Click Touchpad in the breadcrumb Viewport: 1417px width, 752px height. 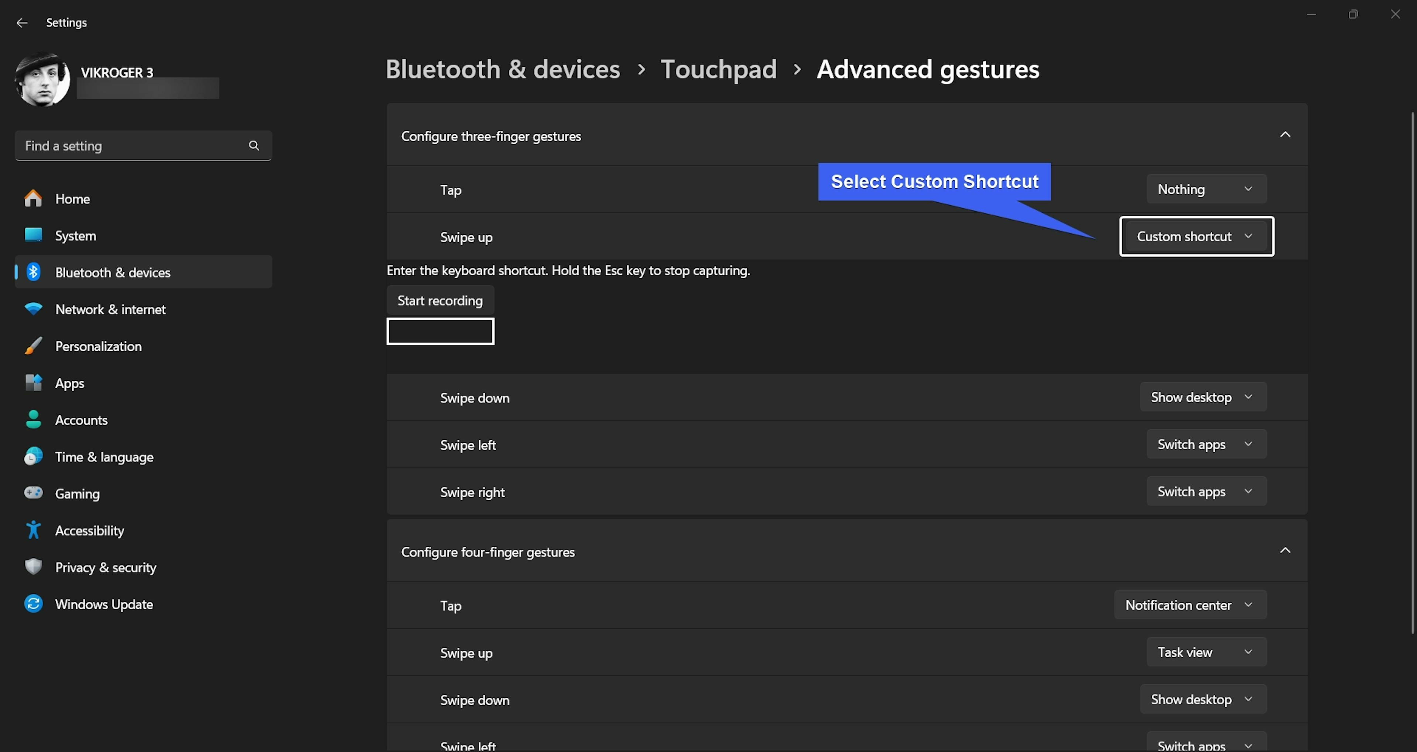pos(718,69)
